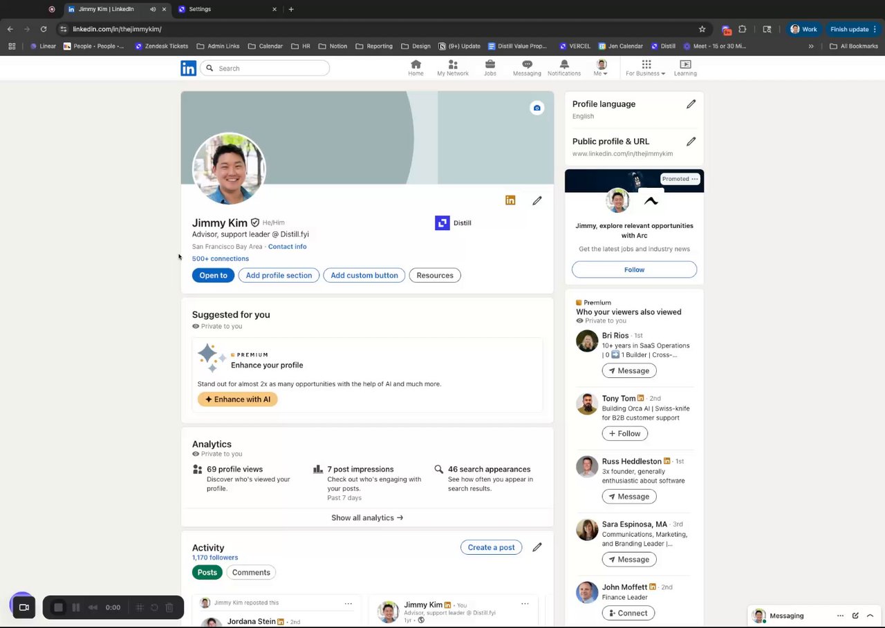
Task: Open the Chrome three-dot menu
Action: tap(875, 29)
